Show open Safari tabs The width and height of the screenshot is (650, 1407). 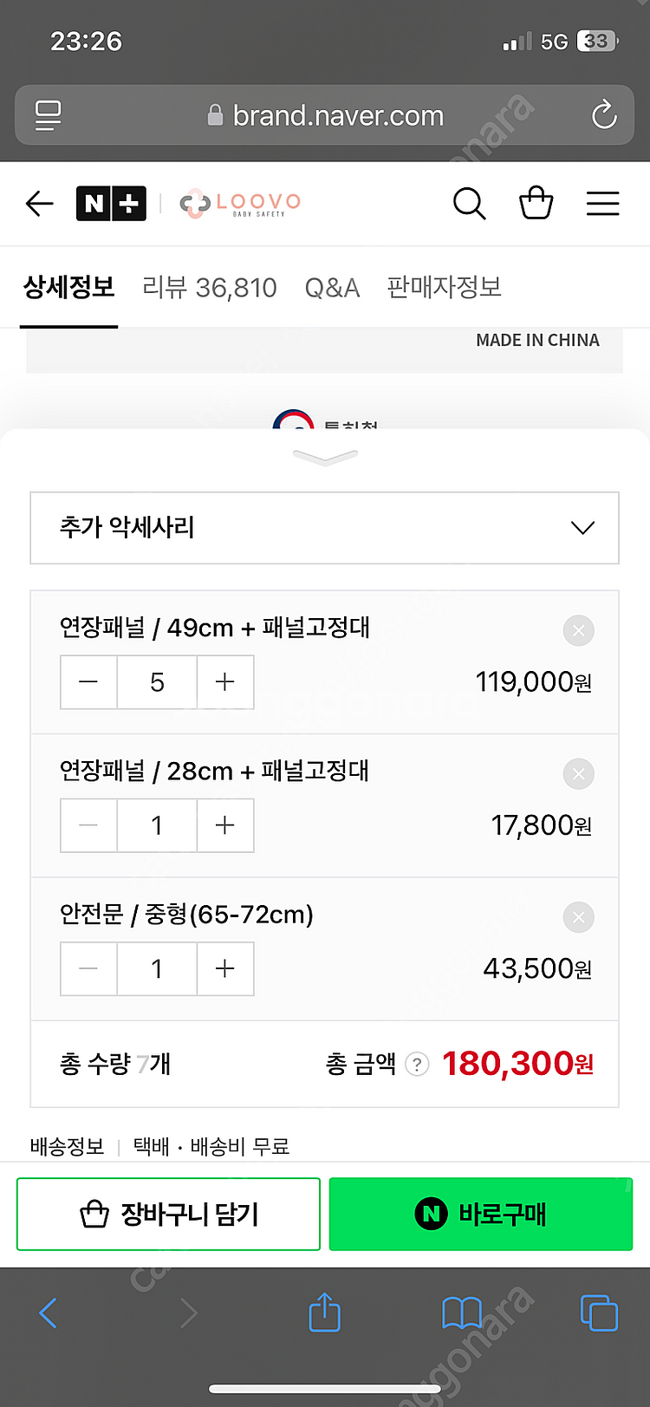(599, 1313)
